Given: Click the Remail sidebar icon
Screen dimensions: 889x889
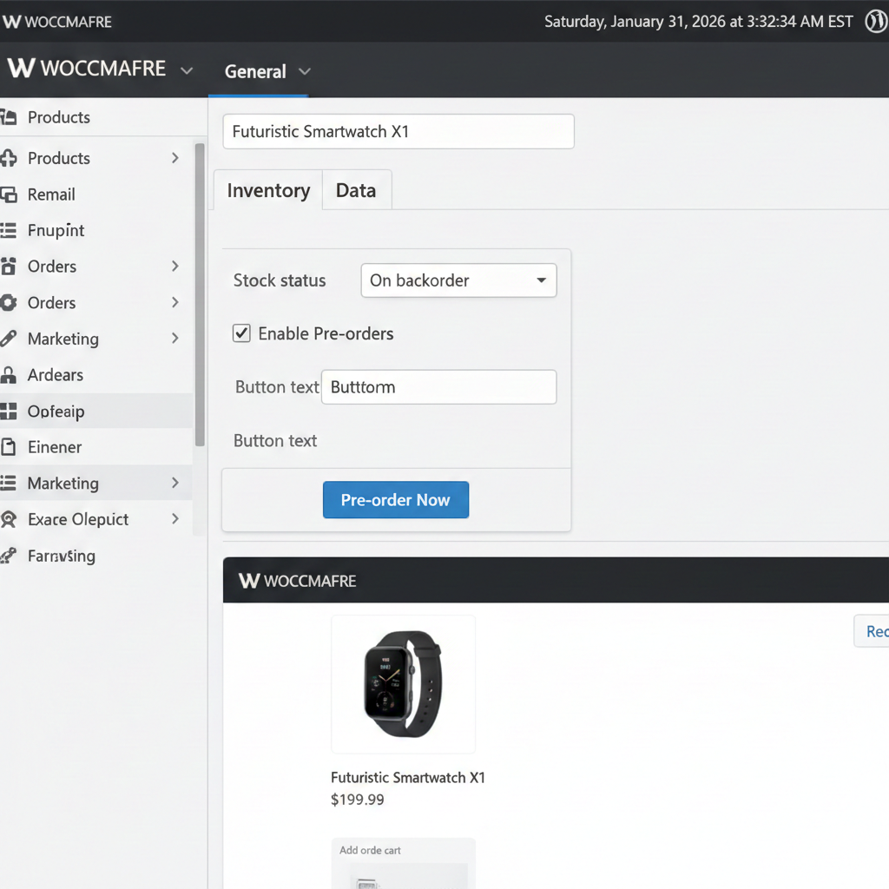Looking at the screenshot, I should 9,194.
